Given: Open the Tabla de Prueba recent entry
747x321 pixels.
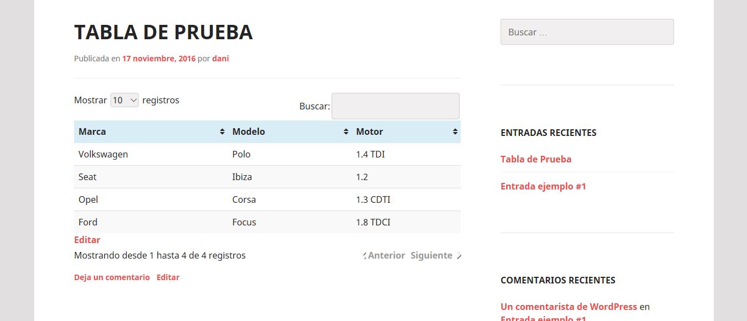Looking at the screenshot, I should 535,159.
